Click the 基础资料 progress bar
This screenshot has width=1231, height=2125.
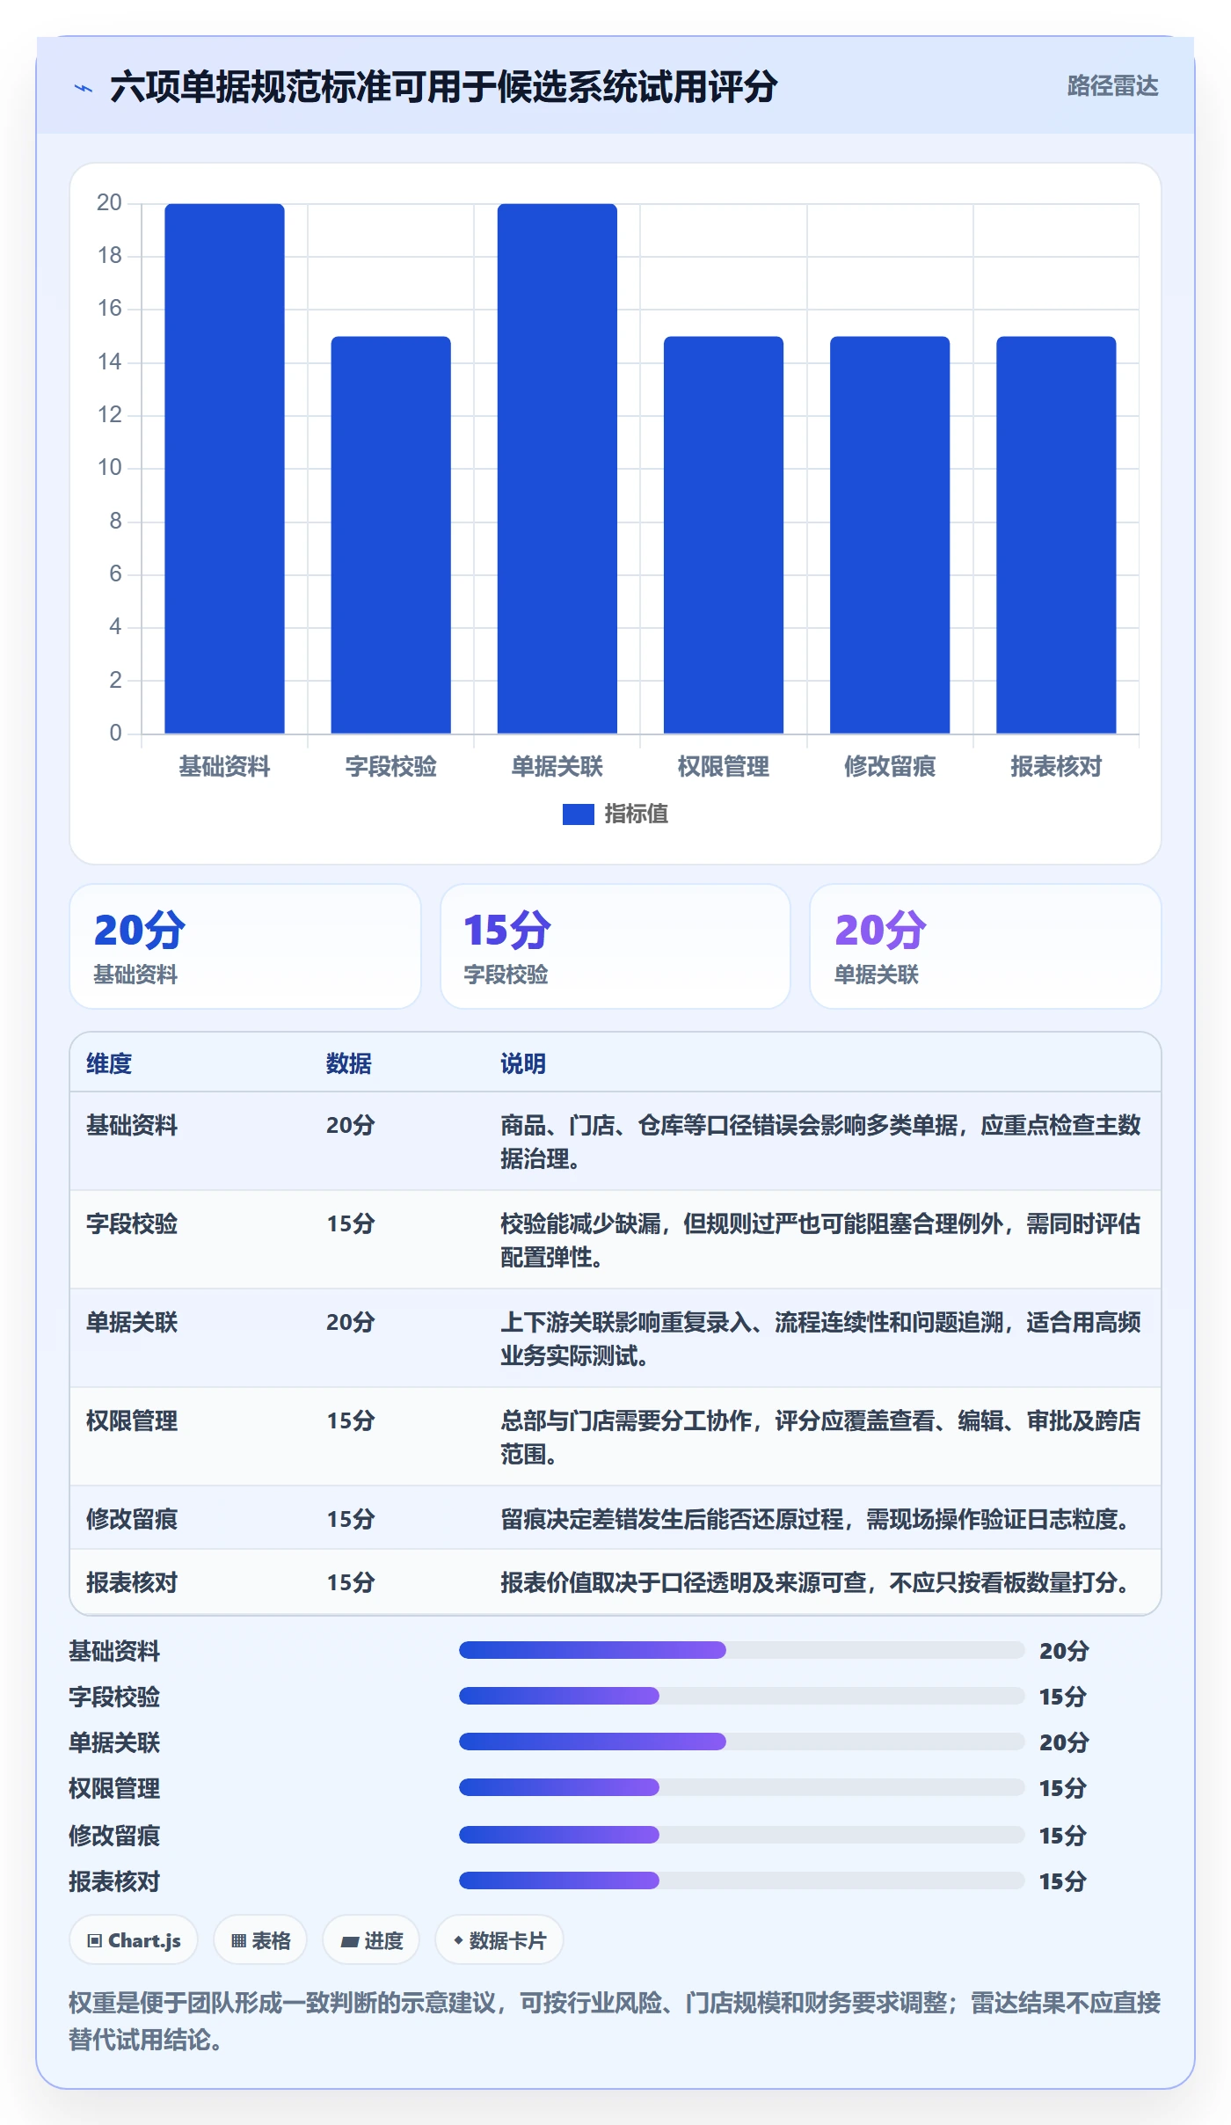[x=741, y=1650]
